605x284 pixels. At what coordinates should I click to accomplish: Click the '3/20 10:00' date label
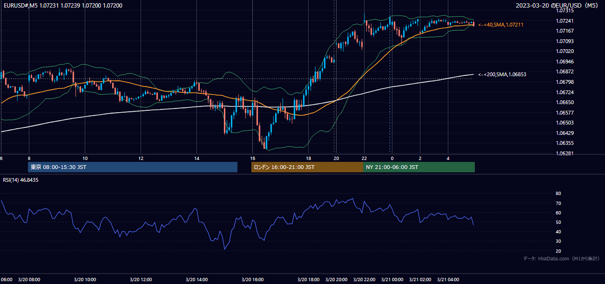(x=85, y=279)
